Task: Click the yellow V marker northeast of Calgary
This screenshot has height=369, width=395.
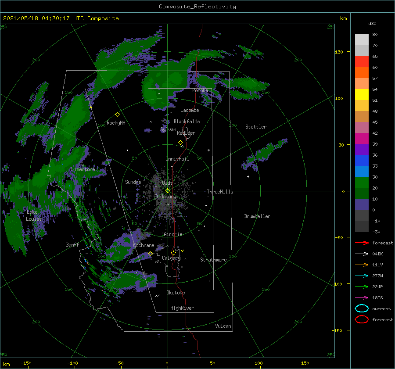Action: click(183, 251)
